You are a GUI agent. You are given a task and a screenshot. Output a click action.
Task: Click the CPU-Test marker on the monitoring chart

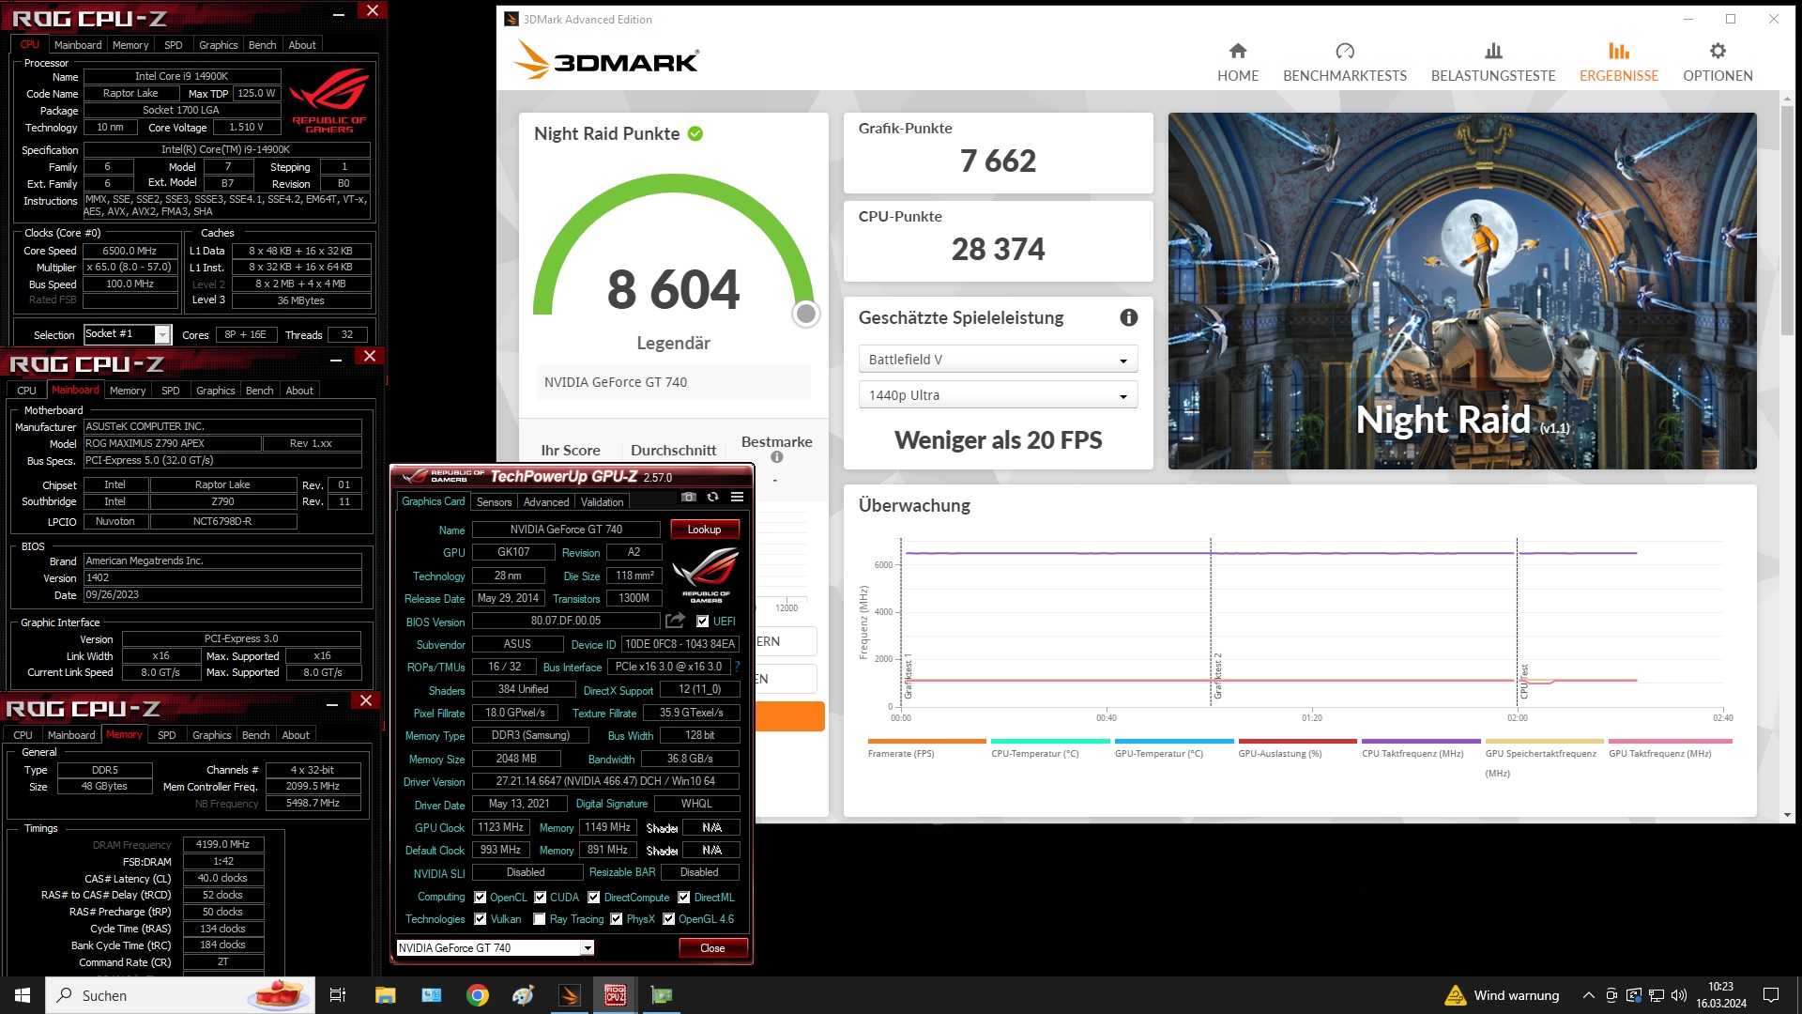click(x=1523, y=681)
